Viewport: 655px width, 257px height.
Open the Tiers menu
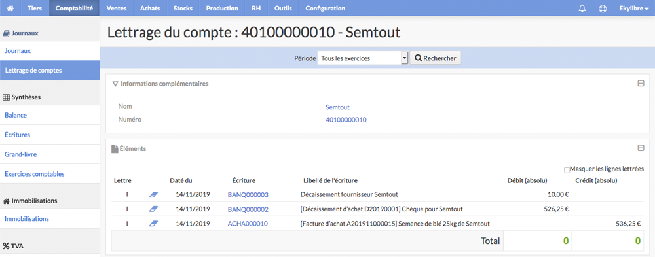[35, 8]
